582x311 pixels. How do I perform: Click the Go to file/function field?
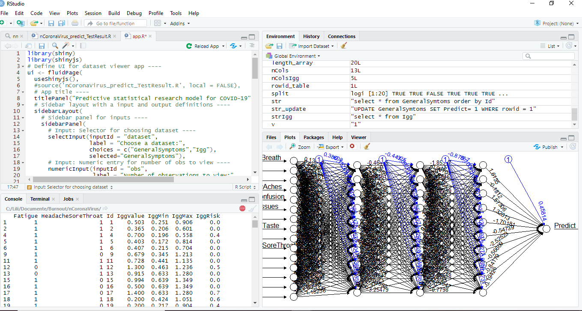click(x=115, y=23)
